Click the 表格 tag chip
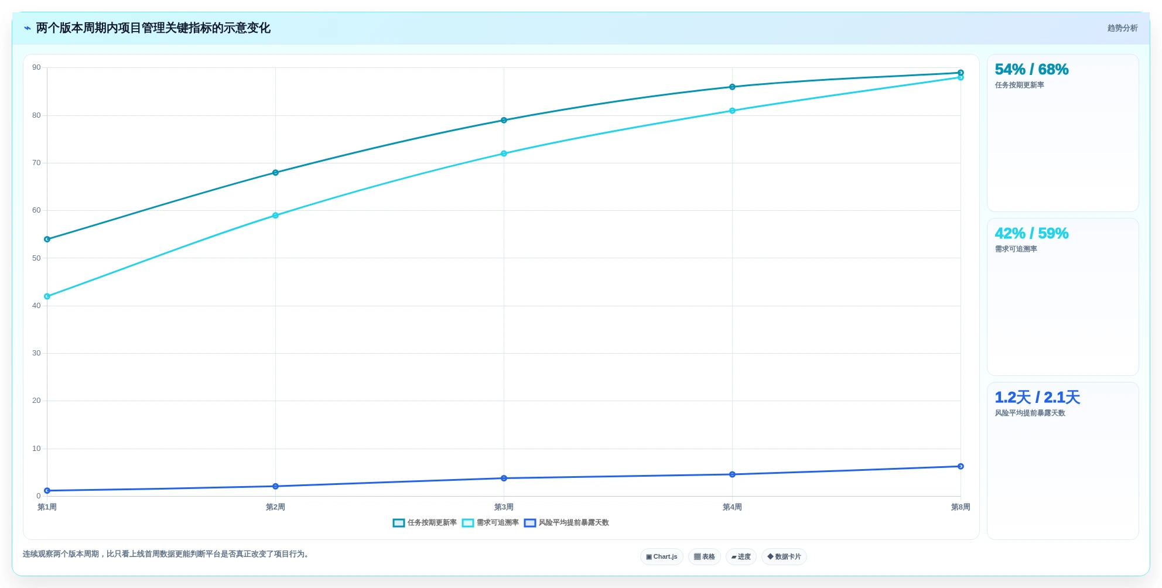Viewport: 1162px width, 588px height. pyautogui.click(x=705, y=557)
